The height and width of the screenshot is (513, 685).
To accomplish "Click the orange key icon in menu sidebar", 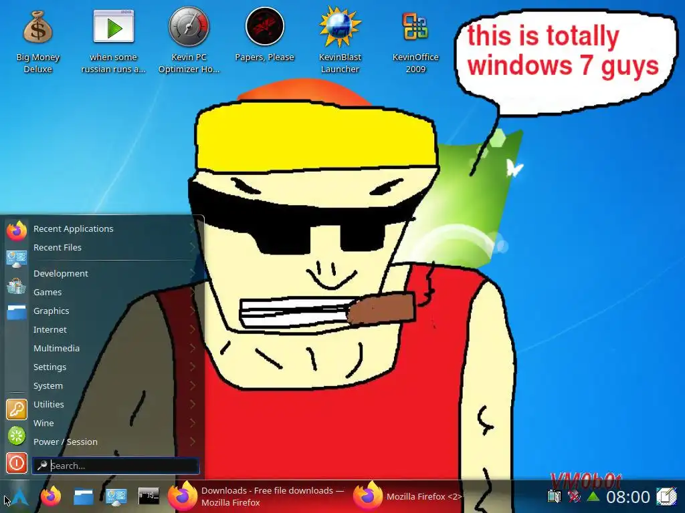I will [17, 409].
